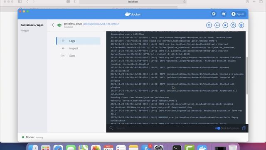Open Terminal from the Dock
This screenshot has height=150, width=266.
click(x=177, y=147)
